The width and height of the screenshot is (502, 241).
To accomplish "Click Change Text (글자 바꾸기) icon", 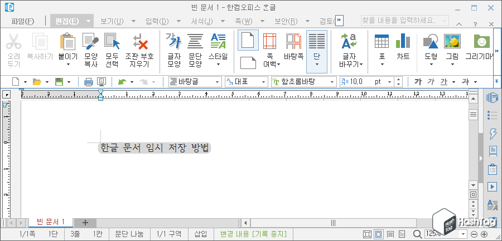I will pos(349,41).
